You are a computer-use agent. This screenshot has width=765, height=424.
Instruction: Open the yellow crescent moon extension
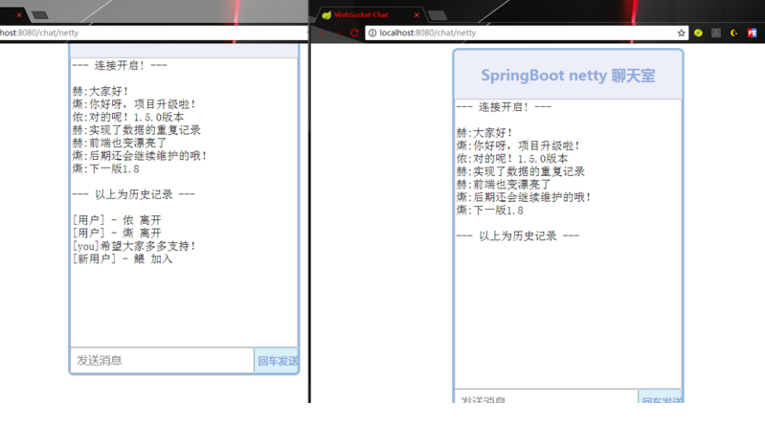click(x=733, y=33)
